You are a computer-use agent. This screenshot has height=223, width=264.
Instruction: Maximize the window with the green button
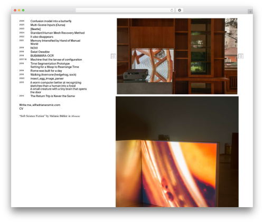[x=23, y=10]
